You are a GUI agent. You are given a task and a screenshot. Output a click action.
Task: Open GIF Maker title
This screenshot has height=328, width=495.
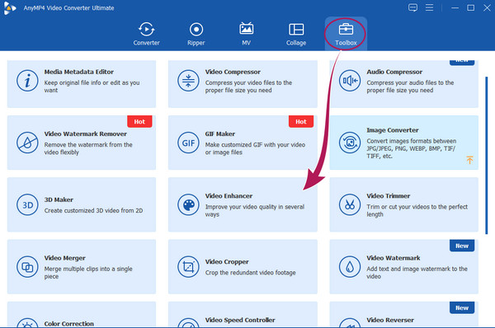click(x=220, y=134)
